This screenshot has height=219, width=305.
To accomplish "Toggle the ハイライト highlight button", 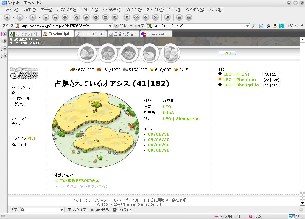I will (122, 210).
